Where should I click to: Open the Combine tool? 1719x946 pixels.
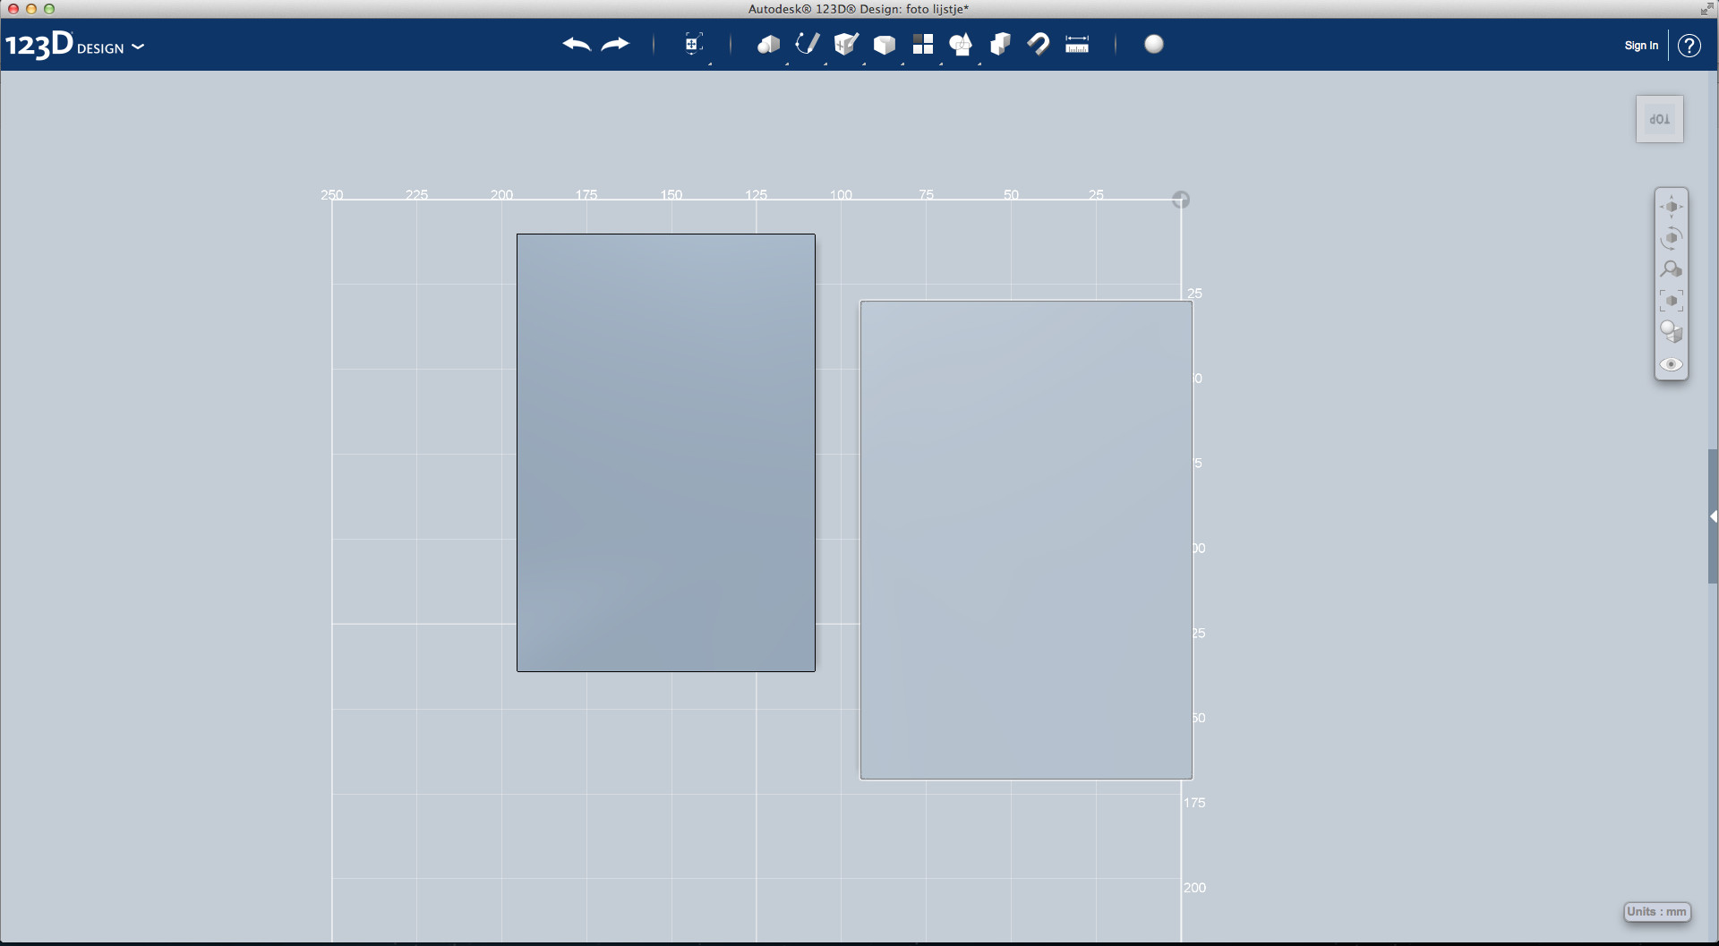click(1000, 44)
